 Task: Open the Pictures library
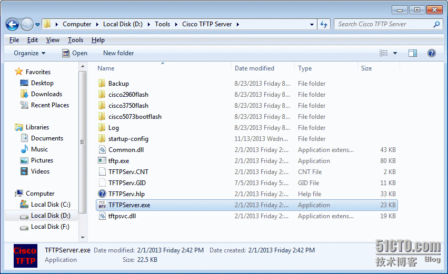(42, 160)
